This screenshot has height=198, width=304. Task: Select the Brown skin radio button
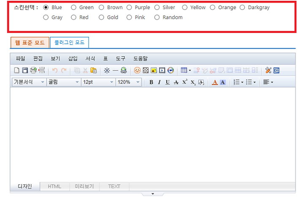point(101,7)
